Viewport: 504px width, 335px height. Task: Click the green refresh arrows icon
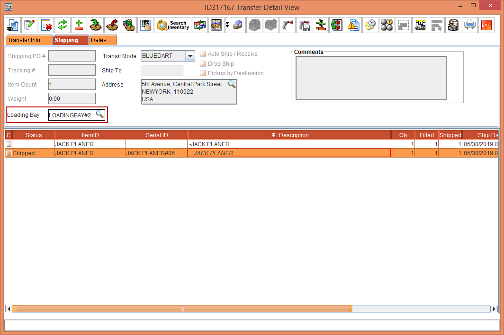click(63, 25)
